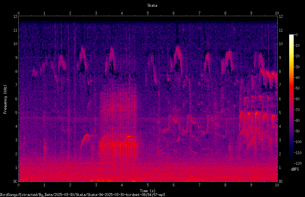Click '9' on the right frequency axis
The width and height of the screenshot is (305, 197).
(x=280, y=58)
